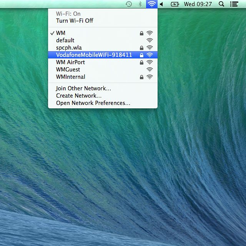Image resolution: width=246 pixels, height=246 pixels.
Task: Open the Bluetooth menu bar icon
Action: pos(140,4)
